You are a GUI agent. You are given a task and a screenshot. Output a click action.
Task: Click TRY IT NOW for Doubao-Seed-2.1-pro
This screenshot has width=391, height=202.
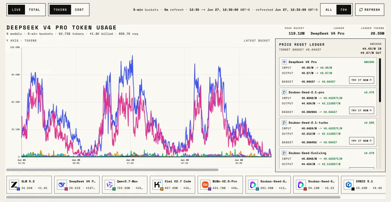click(x=361, y=110)
